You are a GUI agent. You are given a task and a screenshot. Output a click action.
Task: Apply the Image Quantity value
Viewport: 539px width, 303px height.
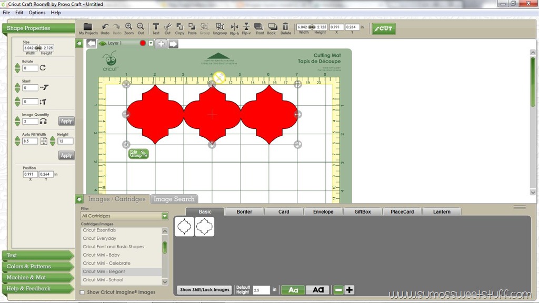click(x=66, y=121)
